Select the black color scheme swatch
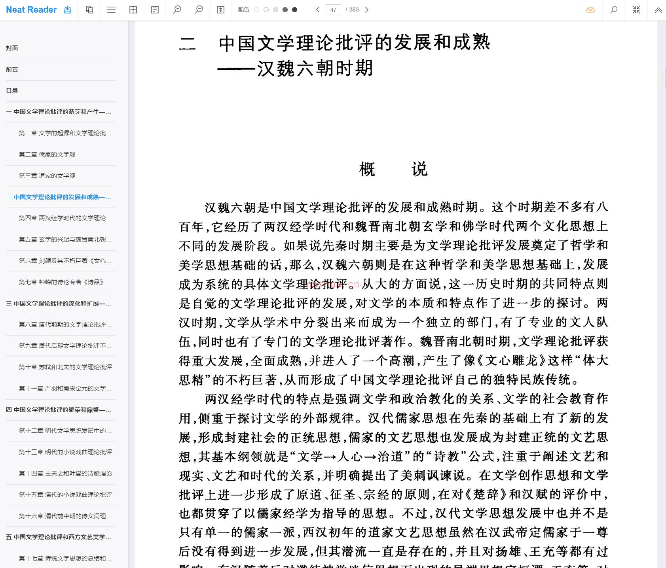 pyautogui.click(x=294, y=10)
